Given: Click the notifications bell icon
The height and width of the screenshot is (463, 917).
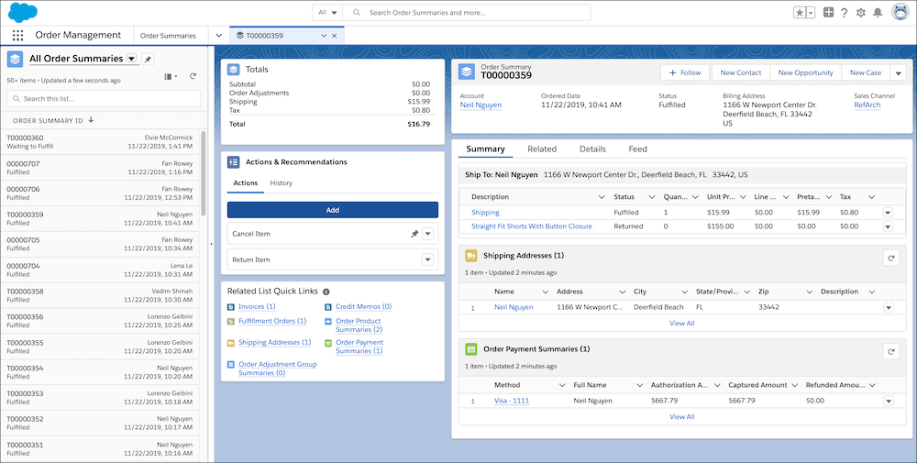Looking at the screenshot, I should click(878, 13).
